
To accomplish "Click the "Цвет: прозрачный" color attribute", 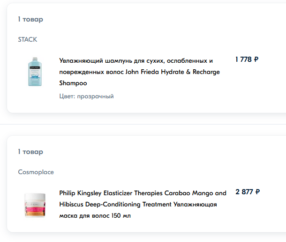I will coord(86,96).
